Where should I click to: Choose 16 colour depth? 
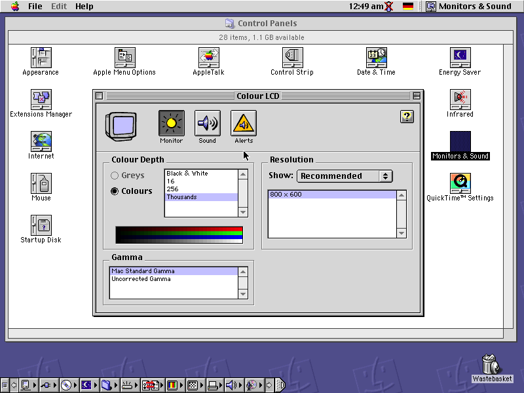(202, 181)
